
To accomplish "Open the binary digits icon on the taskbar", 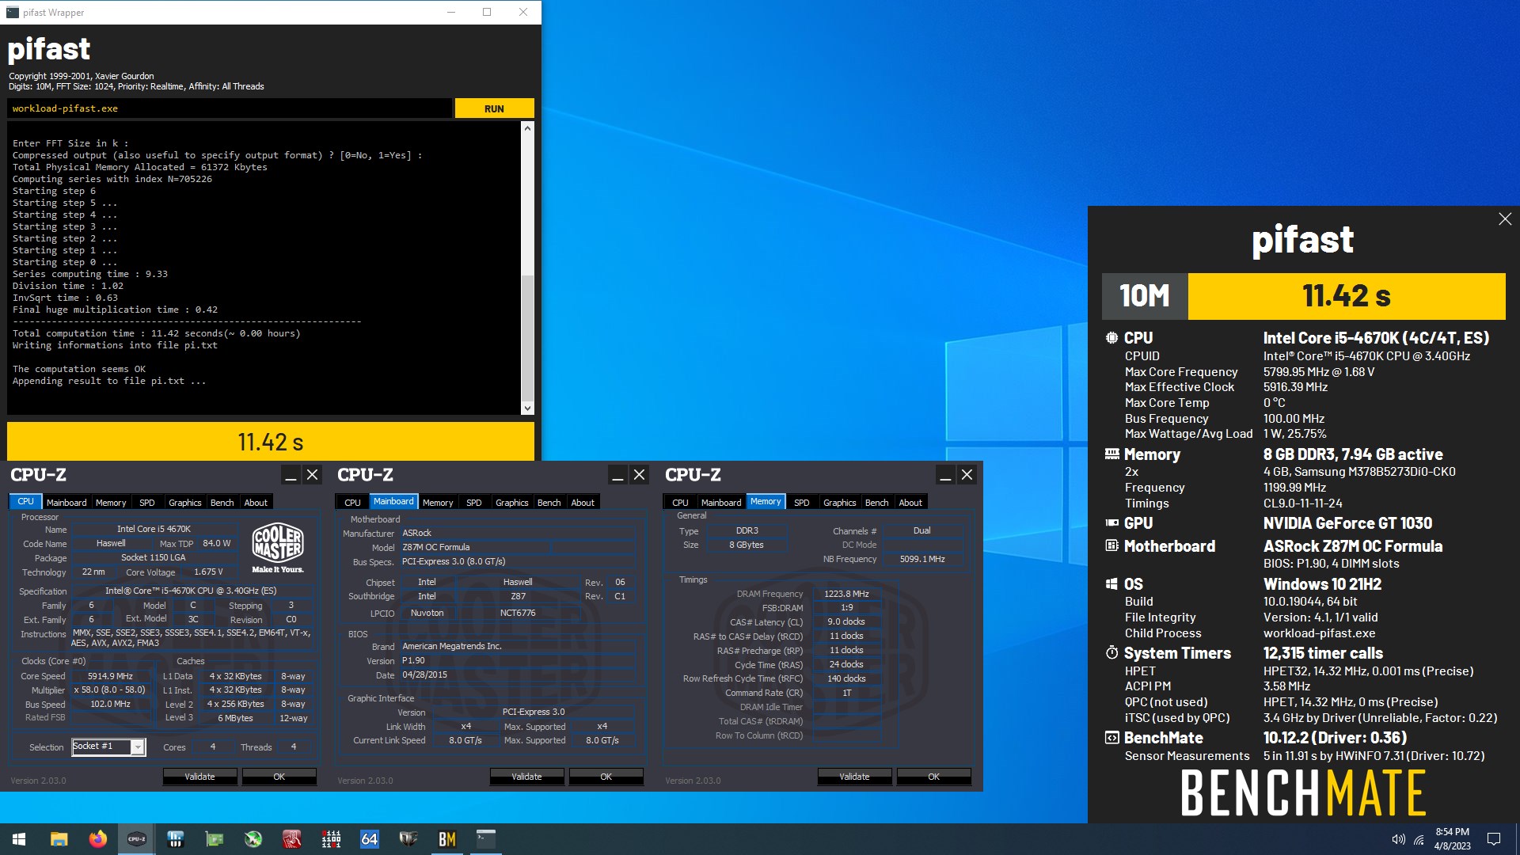I will 331,839.
